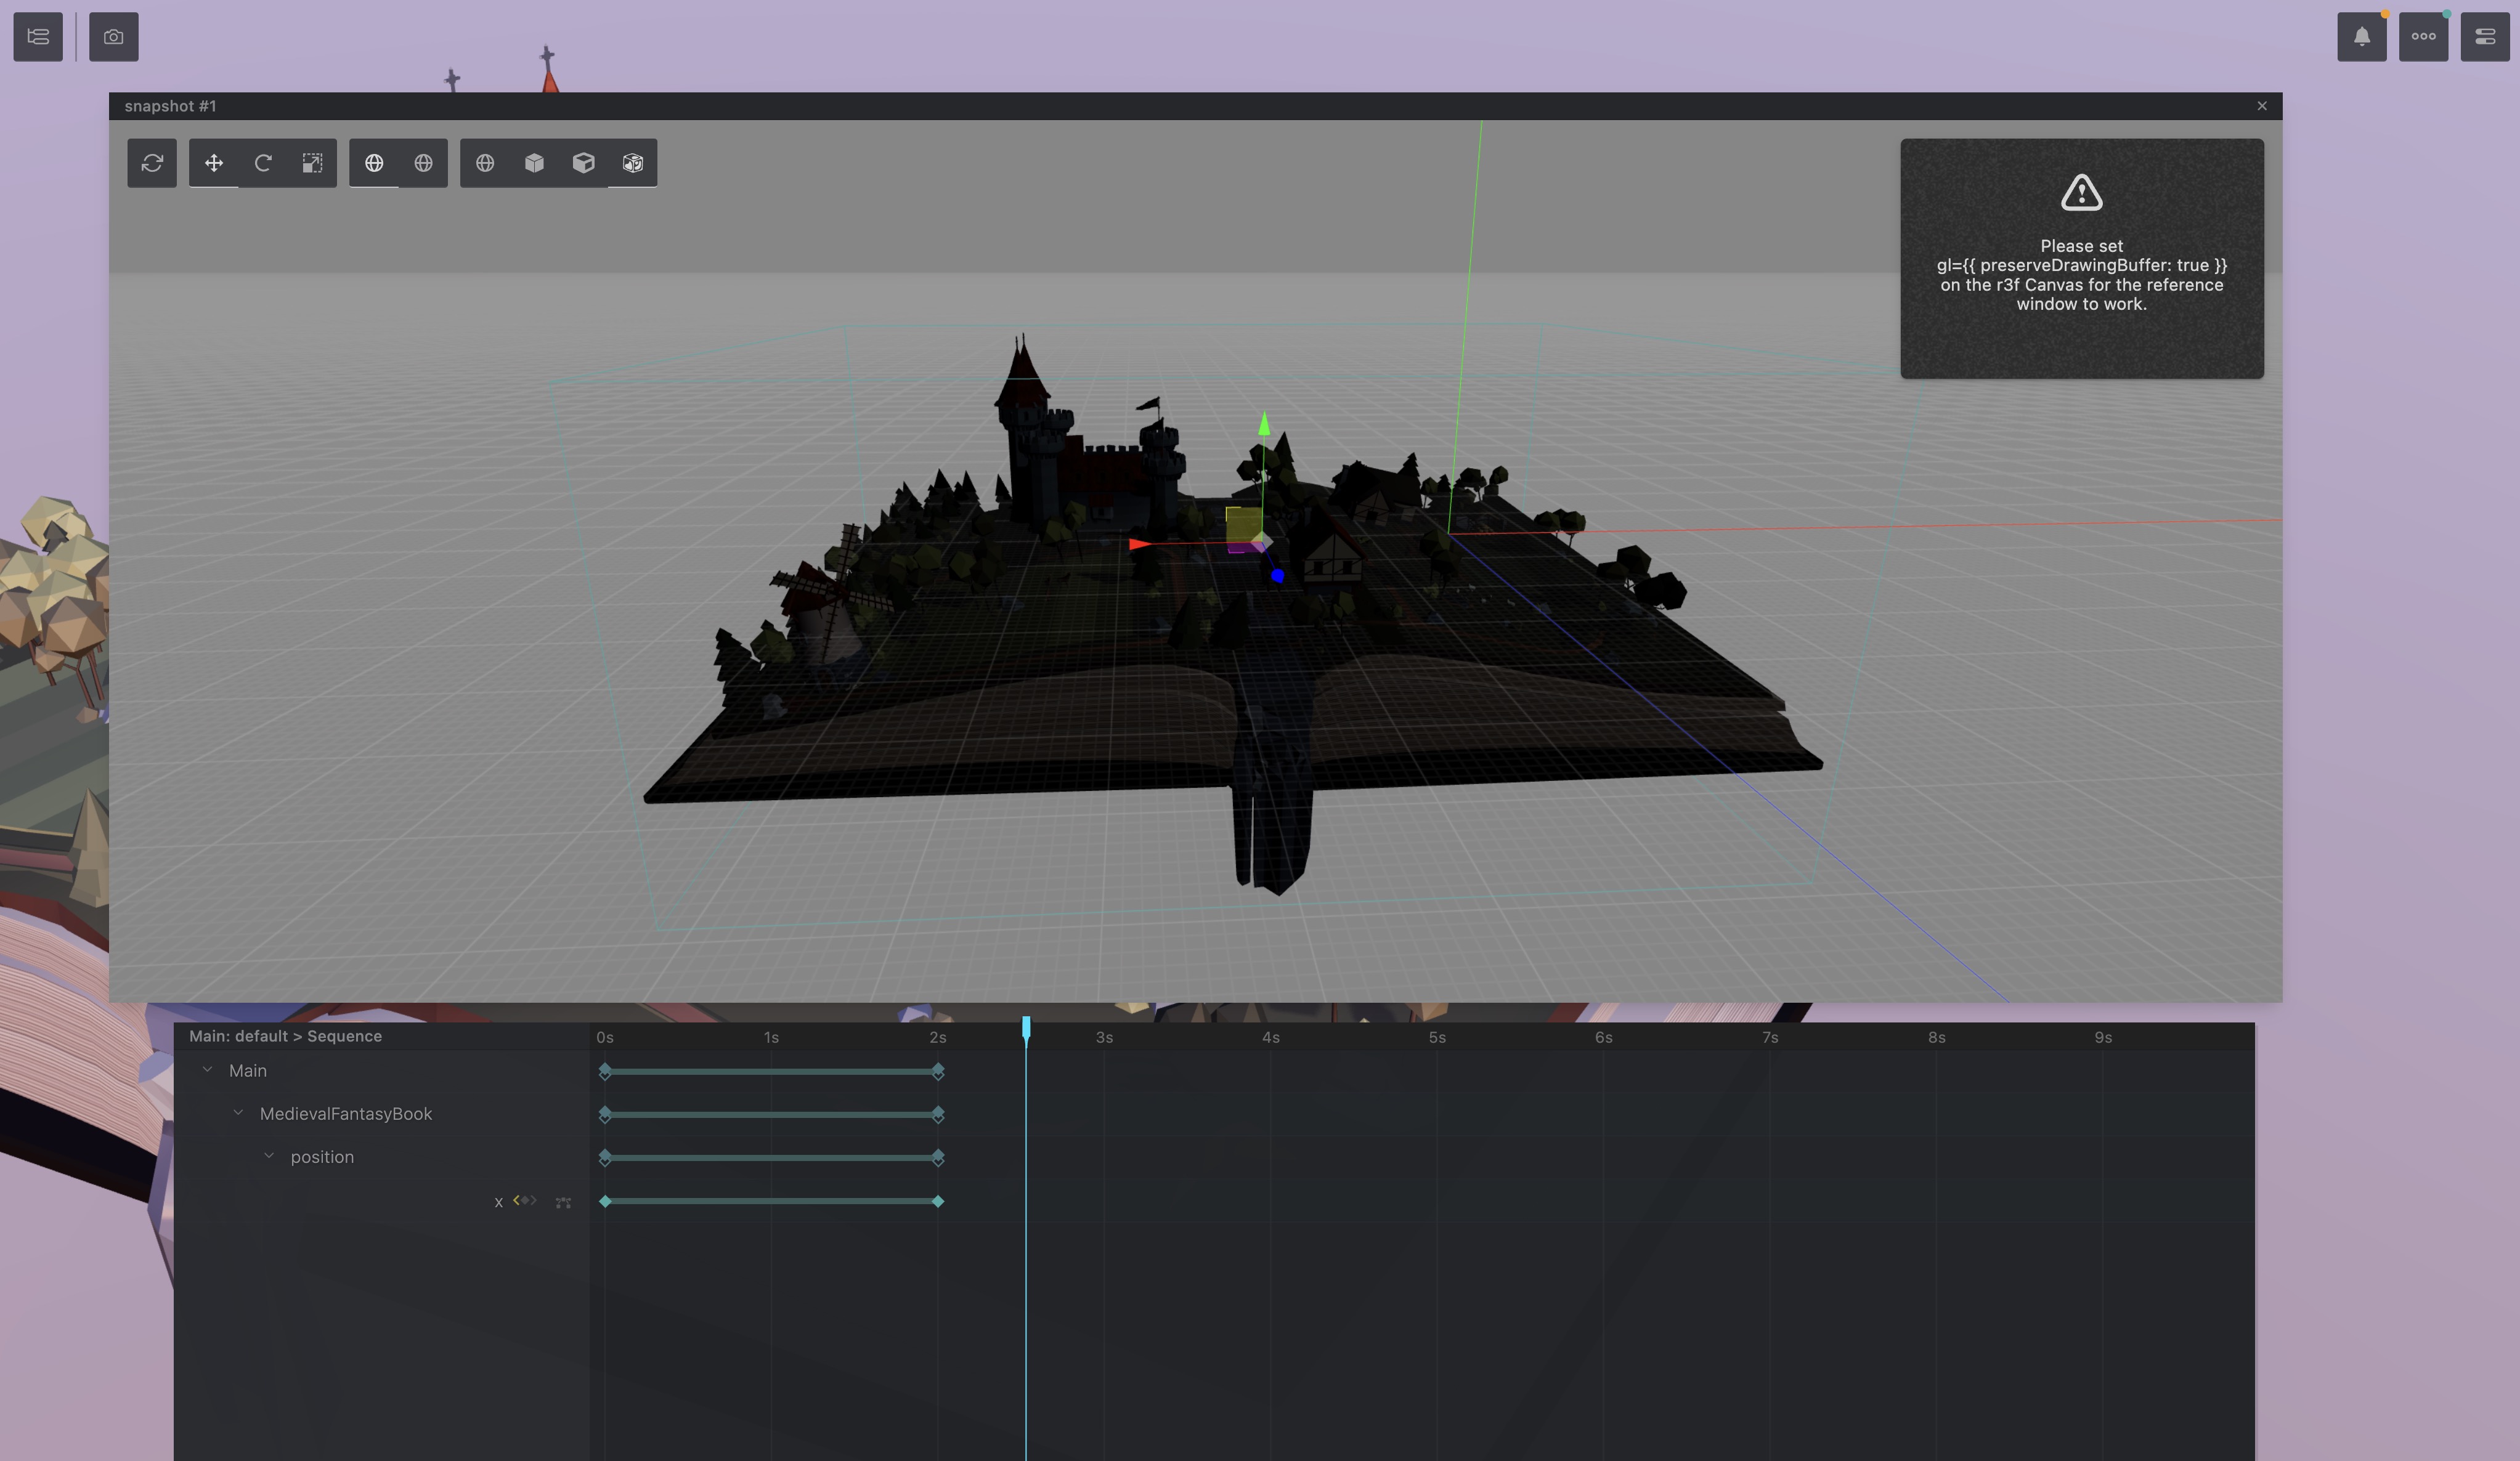
Task: Toggle the properties panel icon top-right
Action: pos(2485,37)
